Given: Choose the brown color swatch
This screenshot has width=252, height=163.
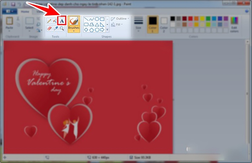Looking at the screenshot, I should pyautogui.click(x=185, y=25).
